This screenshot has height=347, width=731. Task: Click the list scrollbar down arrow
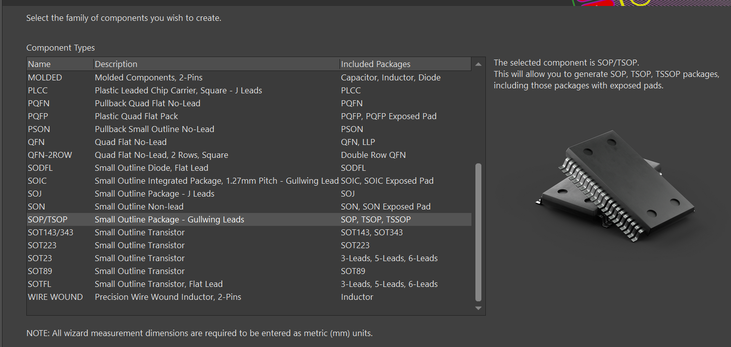478,308
